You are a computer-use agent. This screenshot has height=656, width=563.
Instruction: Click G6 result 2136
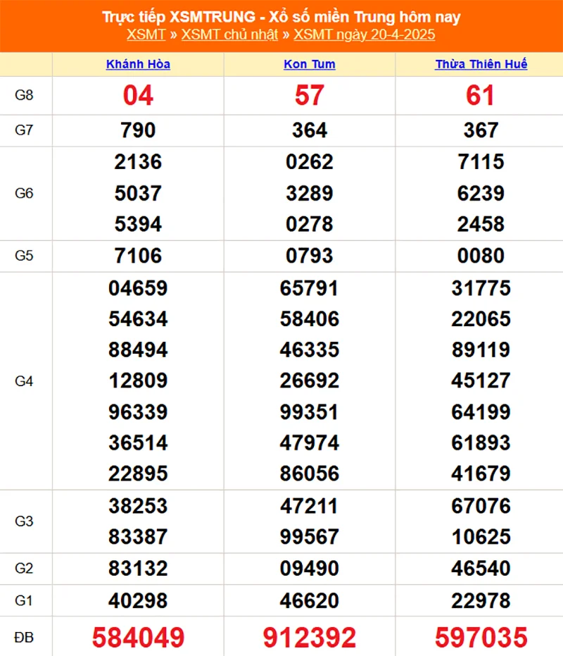138,162
